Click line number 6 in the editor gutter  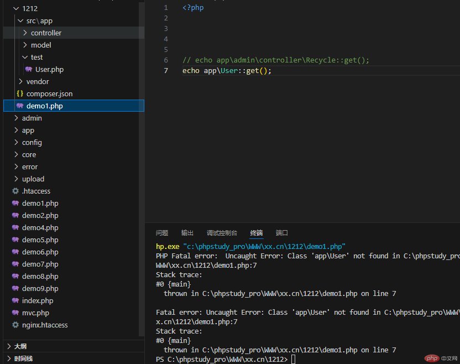coord(166,60)
